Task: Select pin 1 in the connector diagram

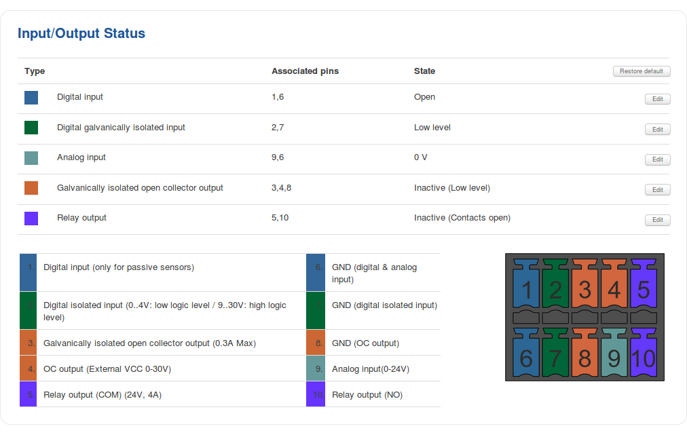Action: (527, 289)
